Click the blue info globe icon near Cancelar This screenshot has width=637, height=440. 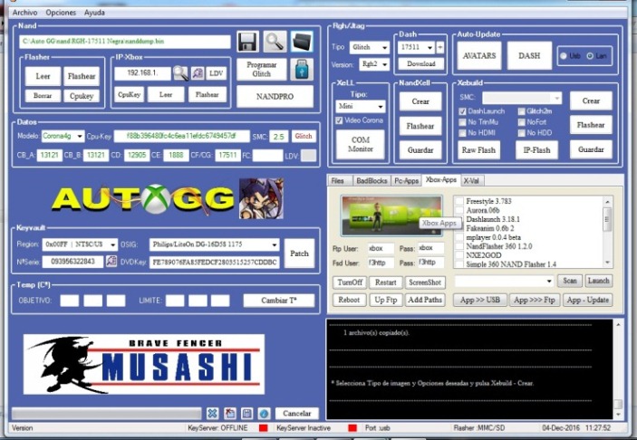[264, 413]
